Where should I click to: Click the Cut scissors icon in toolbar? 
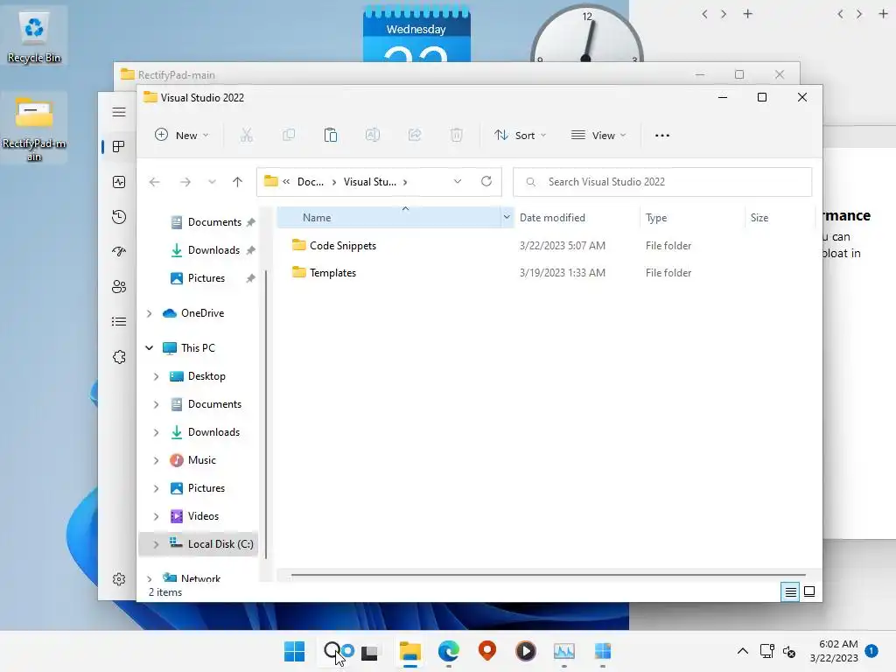246,136
